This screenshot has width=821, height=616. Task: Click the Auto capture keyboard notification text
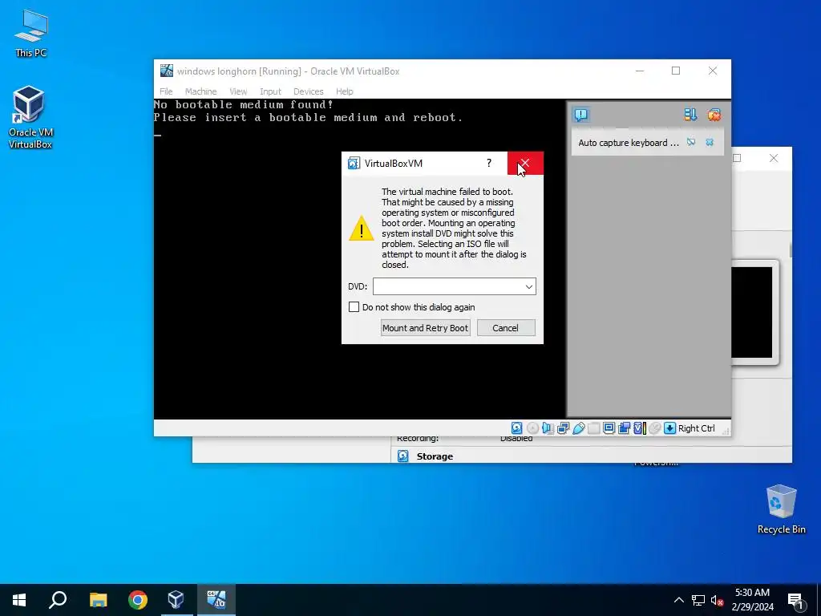point(629,143)
